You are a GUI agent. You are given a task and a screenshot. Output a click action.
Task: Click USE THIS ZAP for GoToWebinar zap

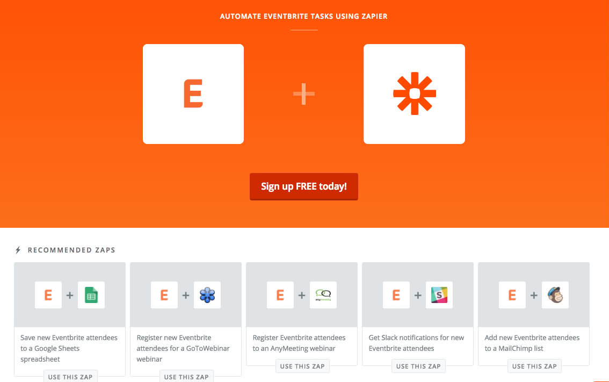point(186,377)
